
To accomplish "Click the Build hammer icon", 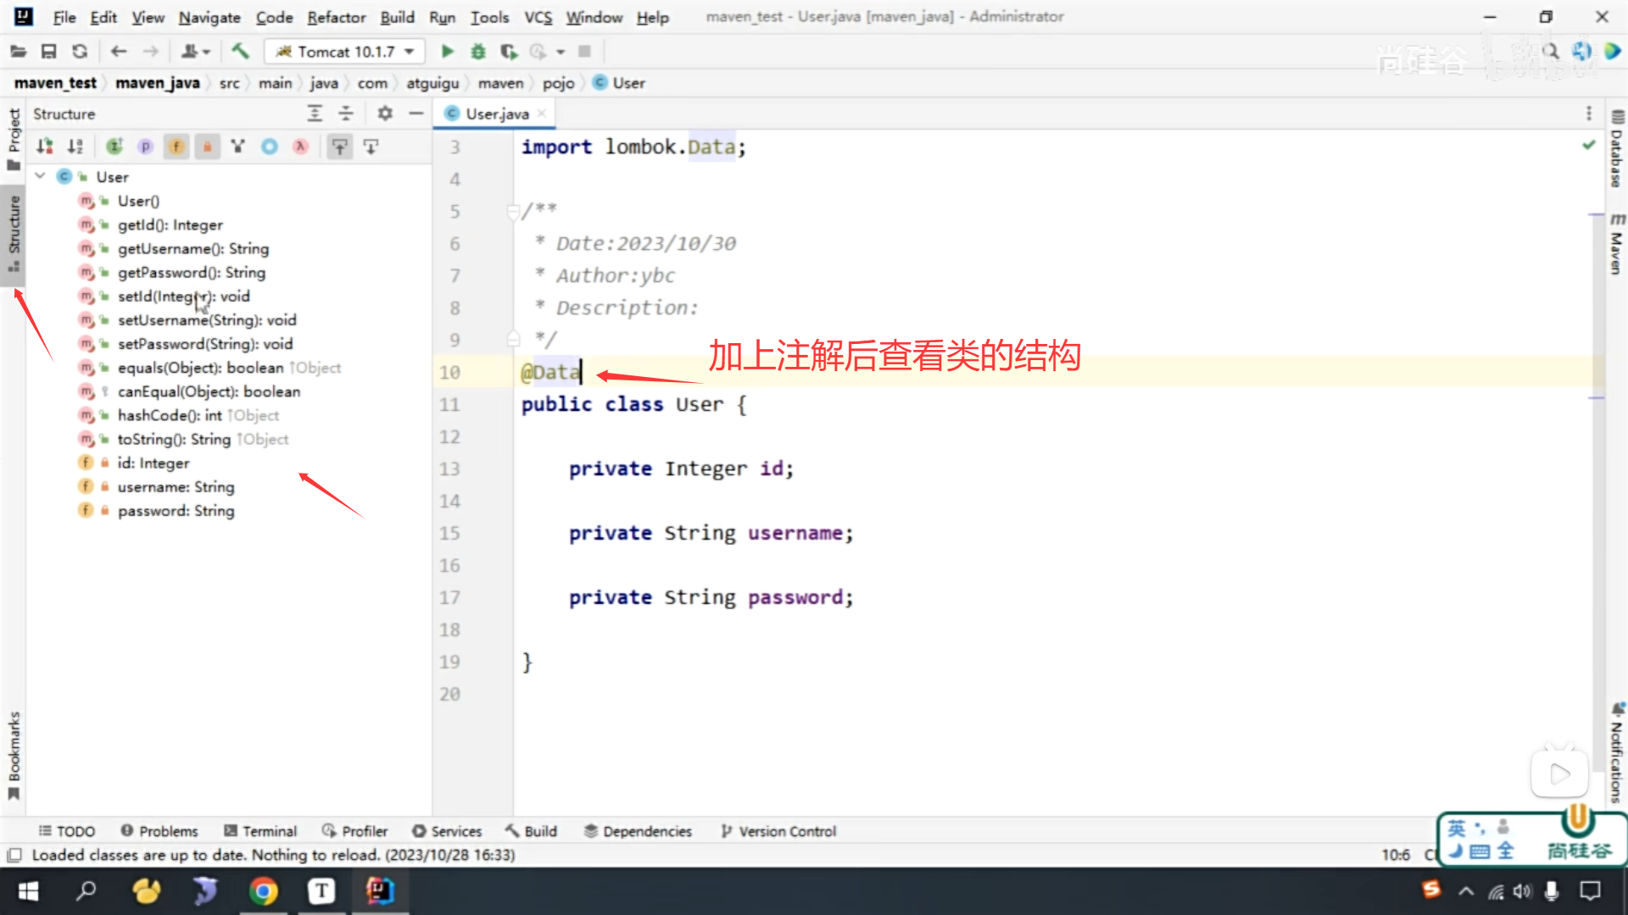I will [240, 52].
